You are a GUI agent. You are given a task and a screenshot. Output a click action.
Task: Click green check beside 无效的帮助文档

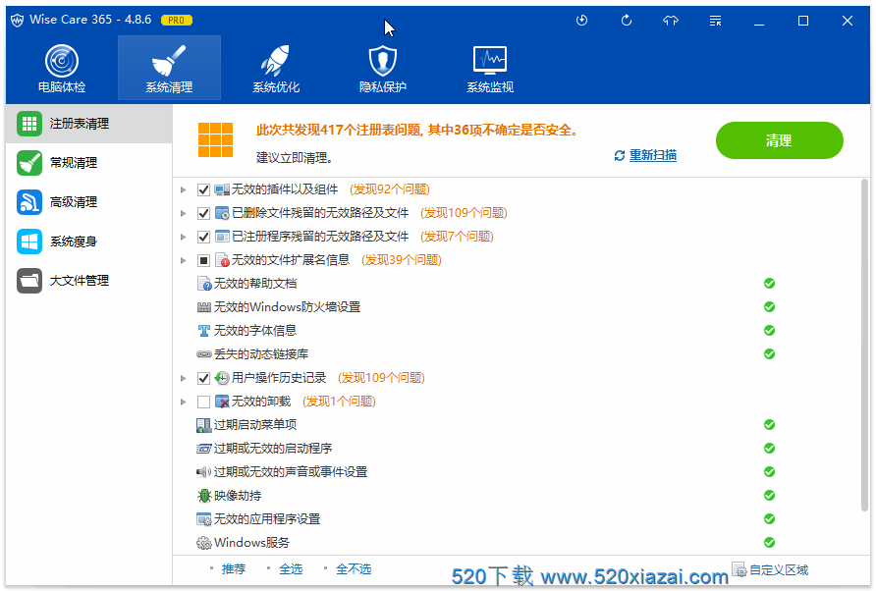pyautogui.click(x=769, y=284)
